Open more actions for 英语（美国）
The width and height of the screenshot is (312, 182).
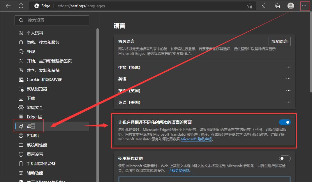tap(288, 102)
